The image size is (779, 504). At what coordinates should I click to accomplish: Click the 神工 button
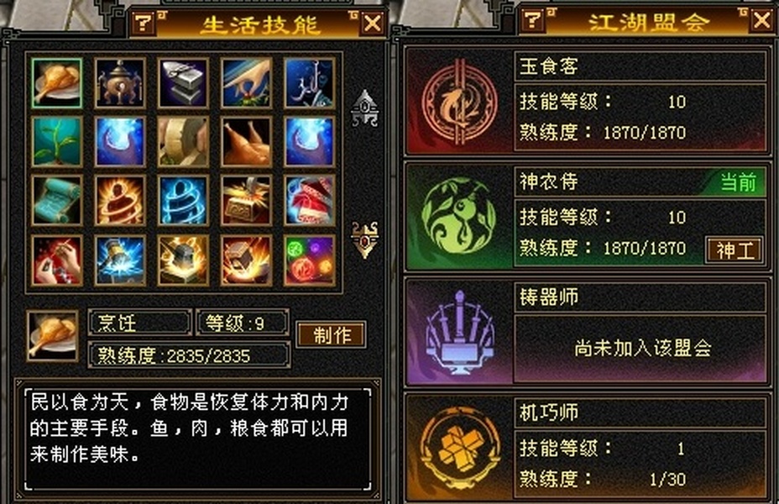click(x=734, y=250)
